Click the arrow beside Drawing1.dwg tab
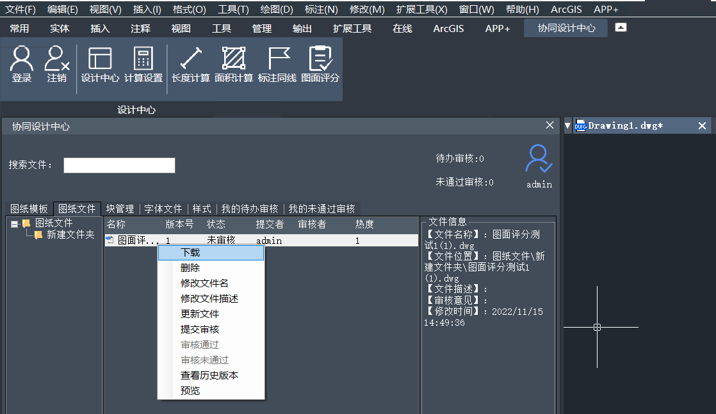The image size is (716, 414). tap(567, 125)
